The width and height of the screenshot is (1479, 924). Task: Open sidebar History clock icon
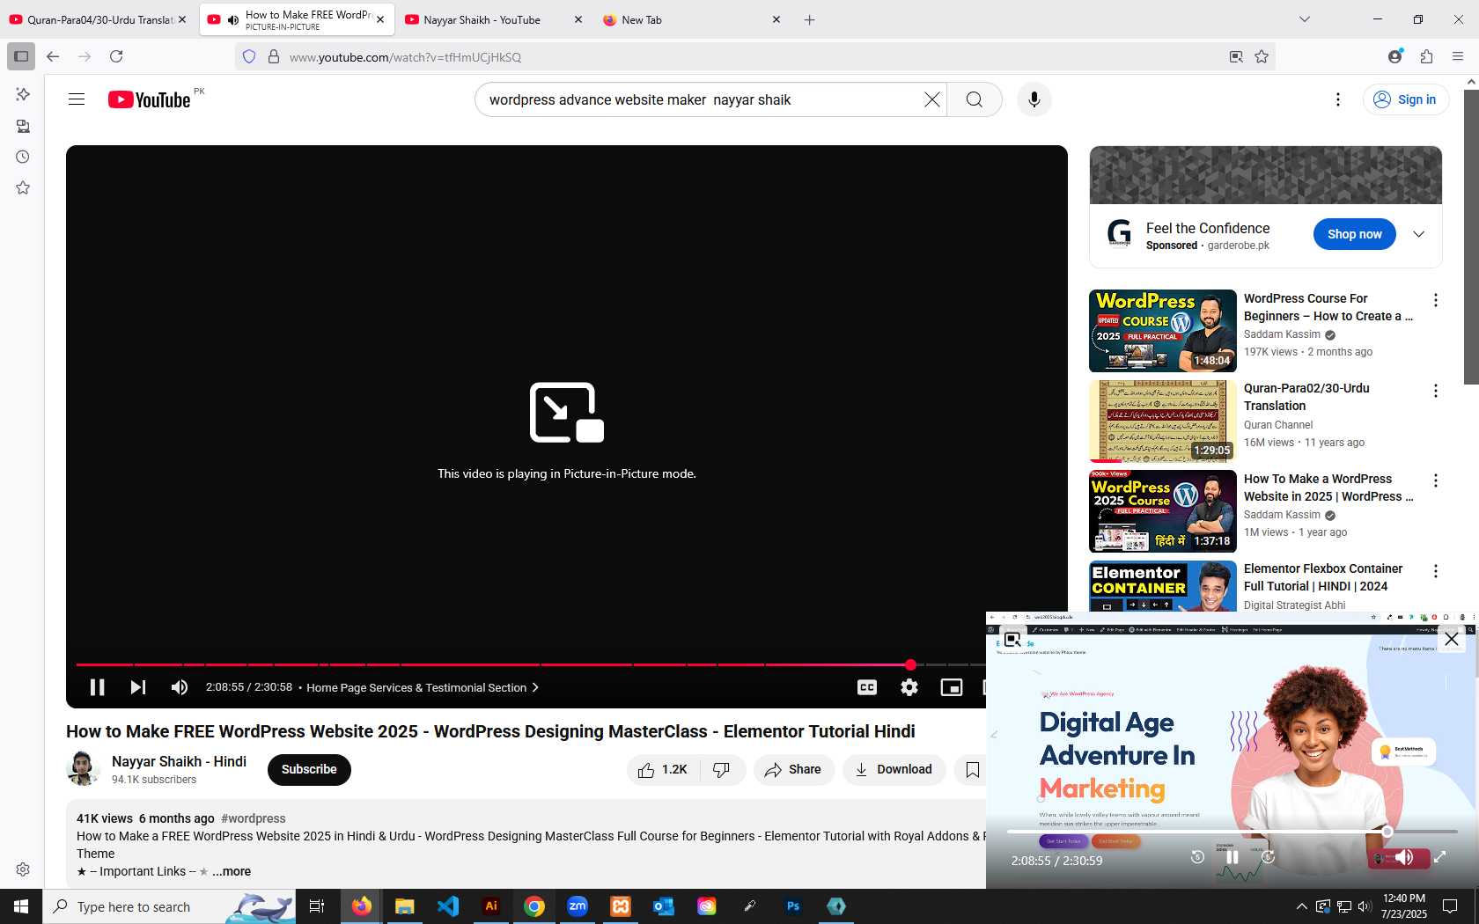click(x=23, y=157)
